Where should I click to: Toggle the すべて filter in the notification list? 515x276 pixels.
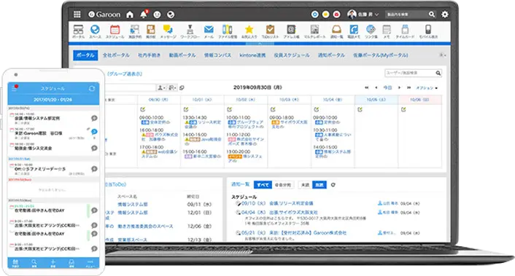[263, 185]
